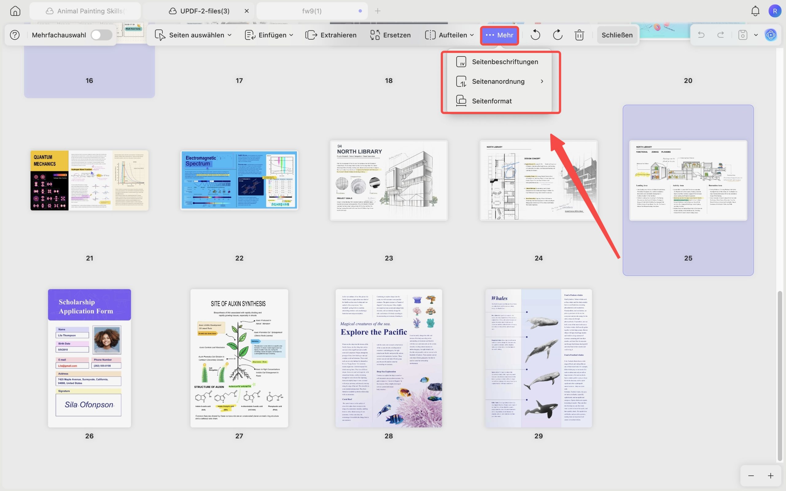The width and height of the screenshot is (786, 491).
Task: Select page 23 North Library thumbnail
Action: point(389,180)
